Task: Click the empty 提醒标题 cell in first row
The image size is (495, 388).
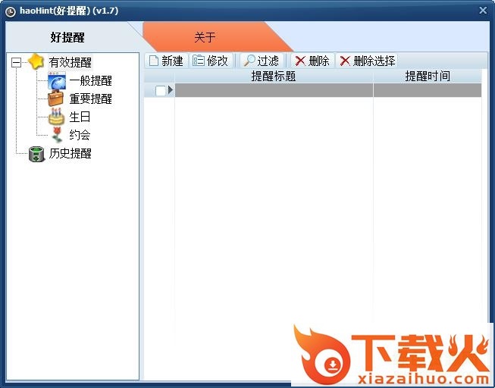Action: (x=274, y=90)
